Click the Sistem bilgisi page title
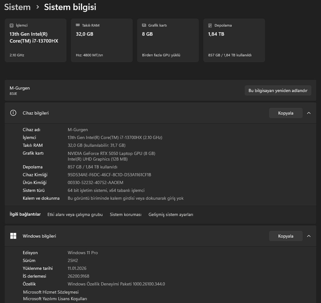321x303 pixels. point(70,7)
